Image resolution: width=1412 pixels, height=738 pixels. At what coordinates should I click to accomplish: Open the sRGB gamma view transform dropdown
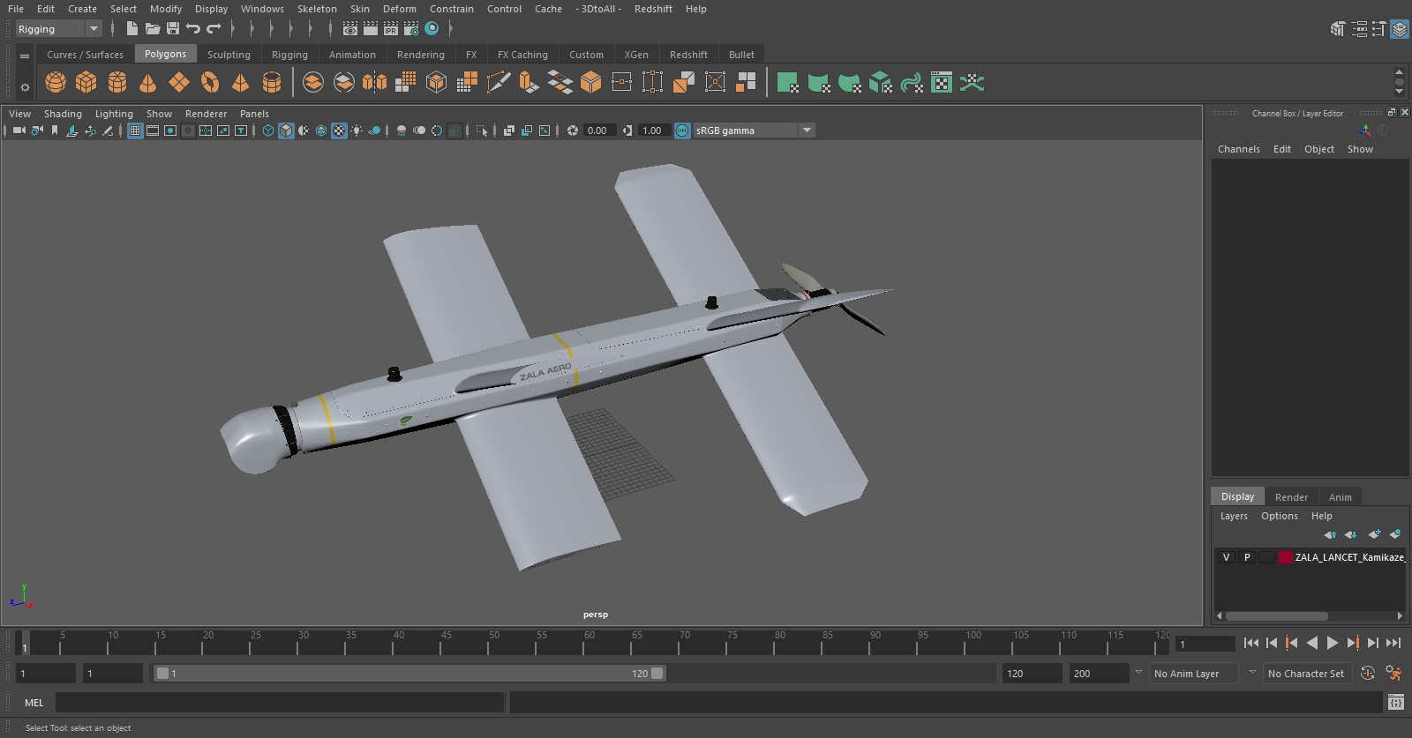pyautogui.click(x=754, y=130)
